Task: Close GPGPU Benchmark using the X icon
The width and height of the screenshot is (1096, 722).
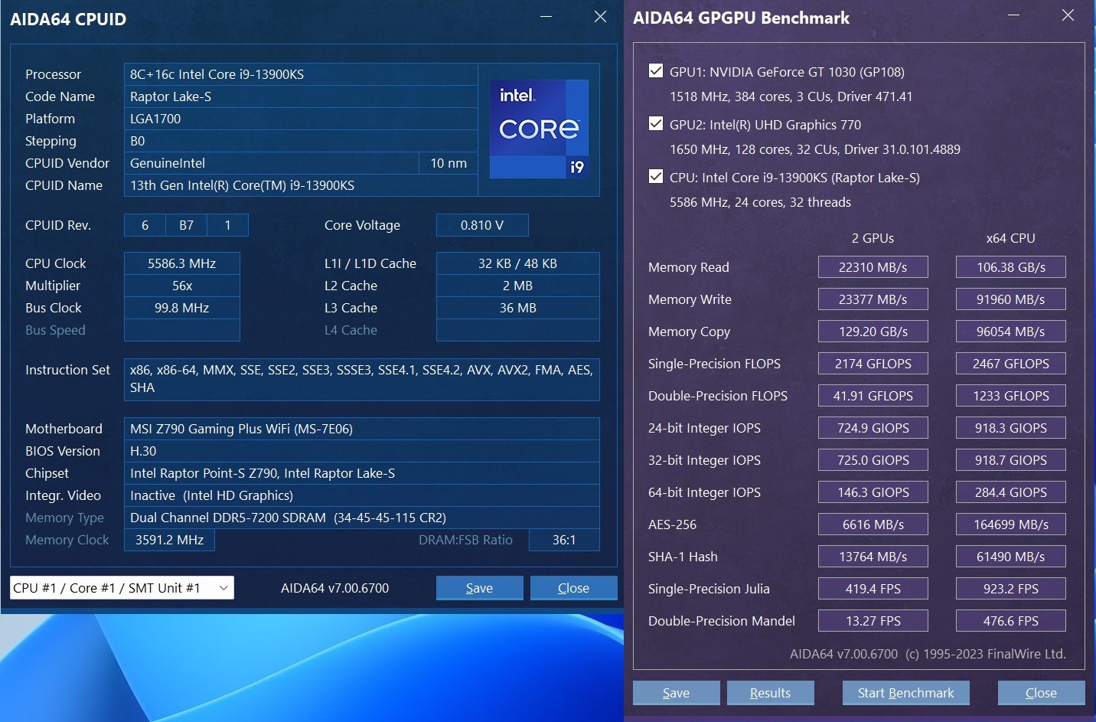Action: pos(1068,16)
